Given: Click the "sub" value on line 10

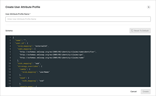Looking at the screenshot, I should pos(37,63).
